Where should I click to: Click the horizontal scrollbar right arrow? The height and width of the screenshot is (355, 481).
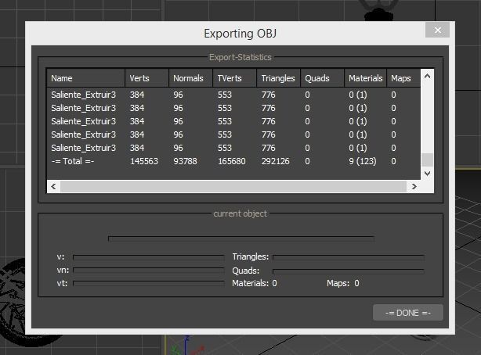click(414, 187)
